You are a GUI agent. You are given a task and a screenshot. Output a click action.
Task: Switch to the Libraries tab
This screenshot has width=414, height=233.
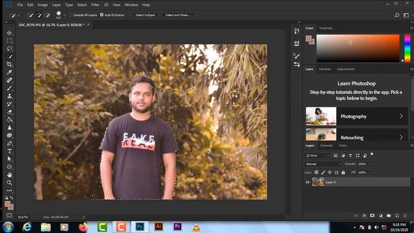point(325,69)
